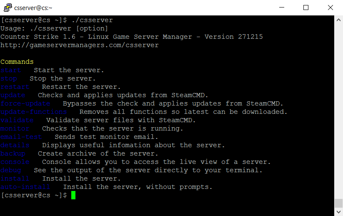This screenshot has width=343, height=216.
Task: Maximize the csserver@cs terminal window
Action: [306, 8]
